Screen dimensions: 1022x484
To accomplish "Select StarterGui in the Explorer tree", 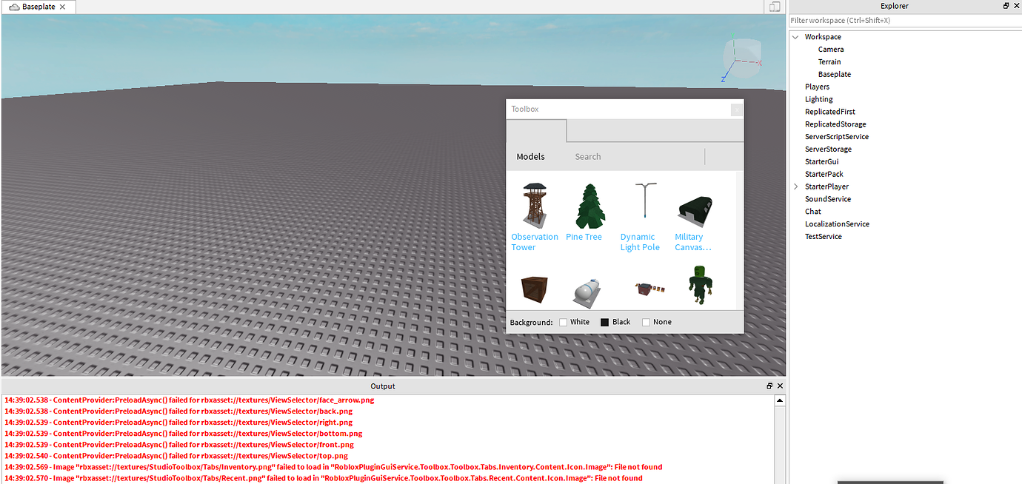I will 822,161.
